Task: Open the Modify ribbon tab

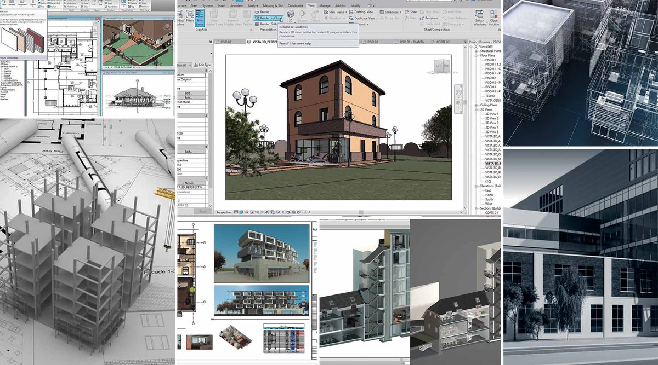Action: 355,5
